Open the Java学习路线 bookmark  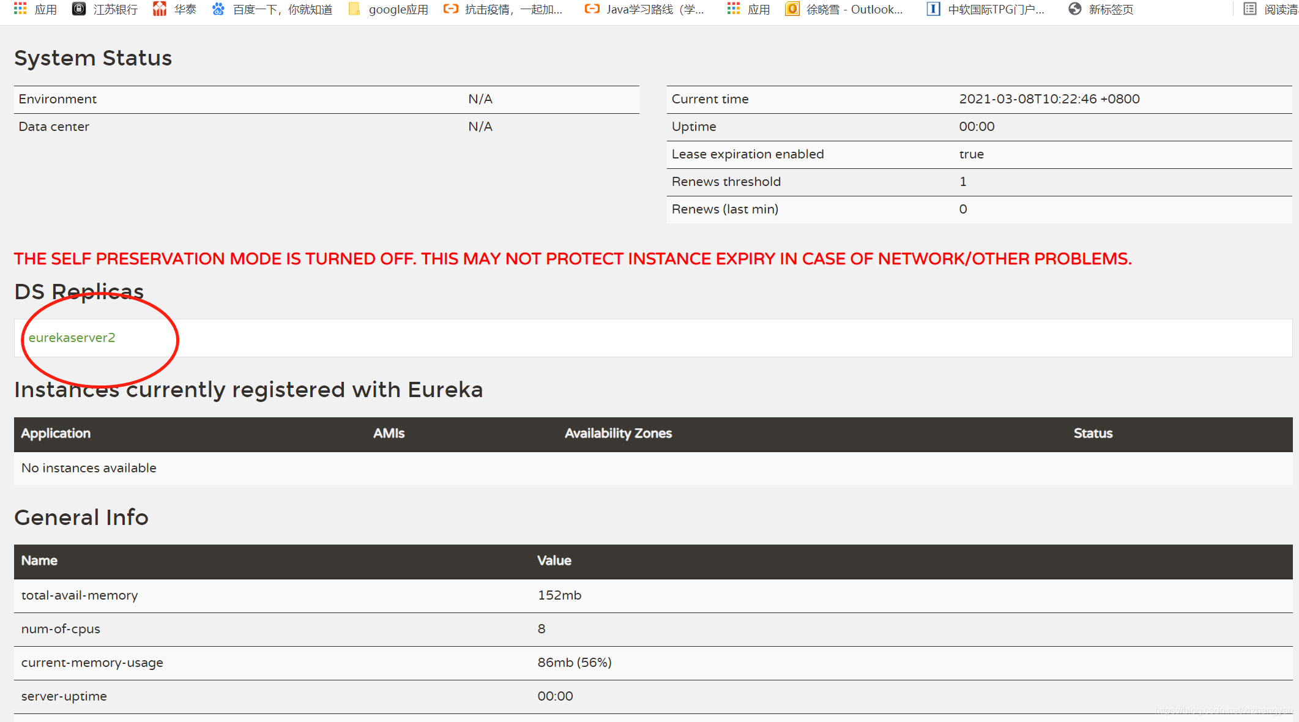tap(655, 9)
